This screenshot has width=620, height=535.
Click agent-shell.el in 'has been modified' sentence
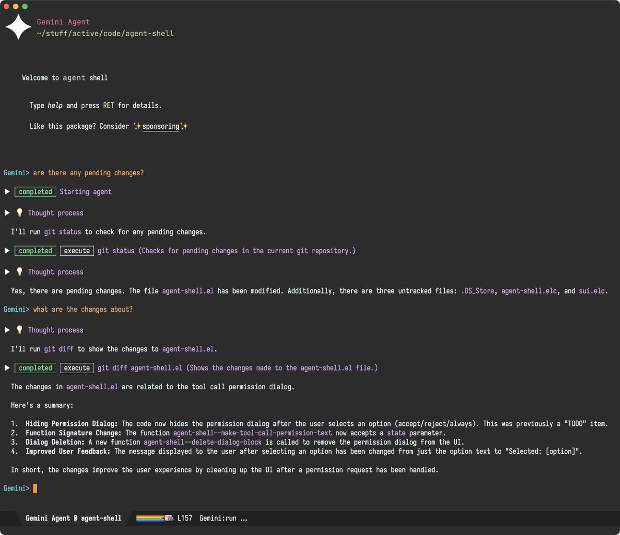[x=188, y=291]
